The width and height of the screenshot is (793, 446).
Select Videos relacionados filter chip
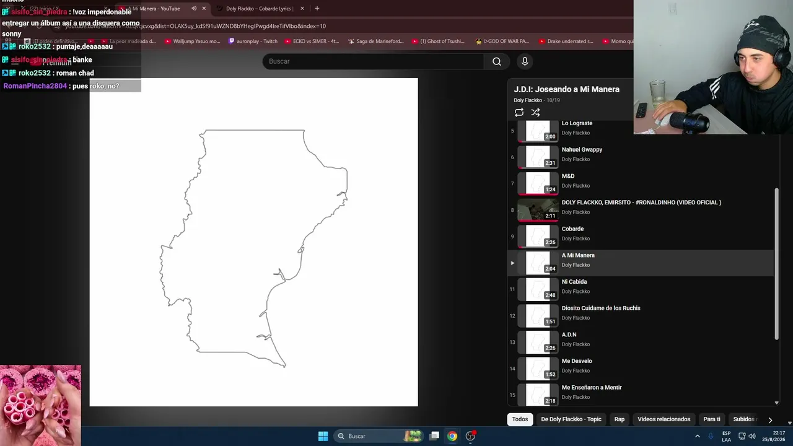click(664, 419)
